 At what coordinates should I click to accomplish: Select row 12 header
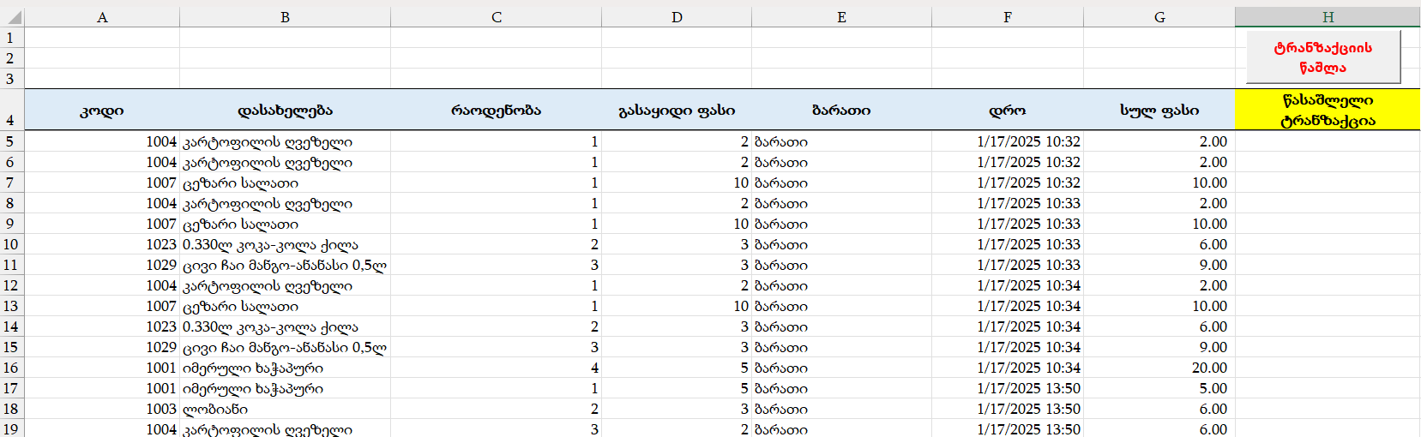[x=11, y=285]
